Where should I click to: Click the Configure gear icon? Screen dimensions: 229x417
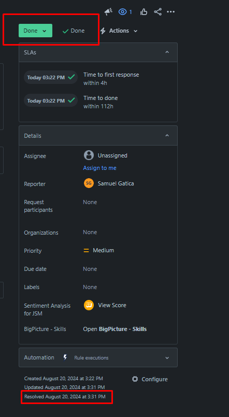(135, 379)
